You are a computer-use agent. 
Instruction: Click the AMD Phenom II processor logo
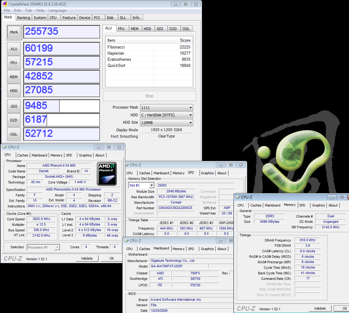pyautogui.click(x=107, y=174)
